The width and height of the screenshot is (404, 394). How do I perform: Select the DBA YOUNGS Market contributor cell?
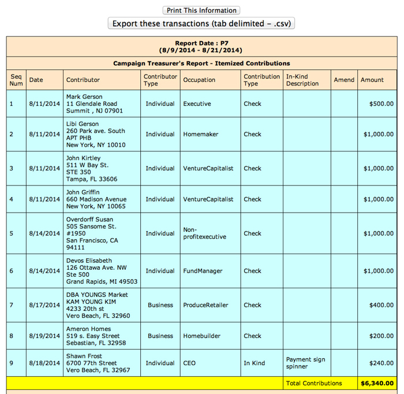[x=97, y=305]
